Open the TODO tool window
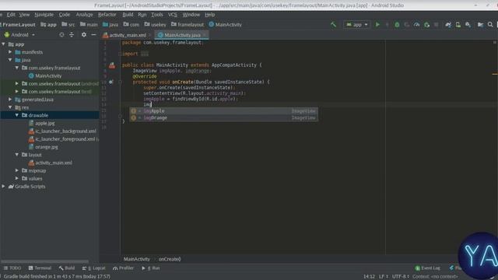The image size is (498, 280). coord(12,268)
